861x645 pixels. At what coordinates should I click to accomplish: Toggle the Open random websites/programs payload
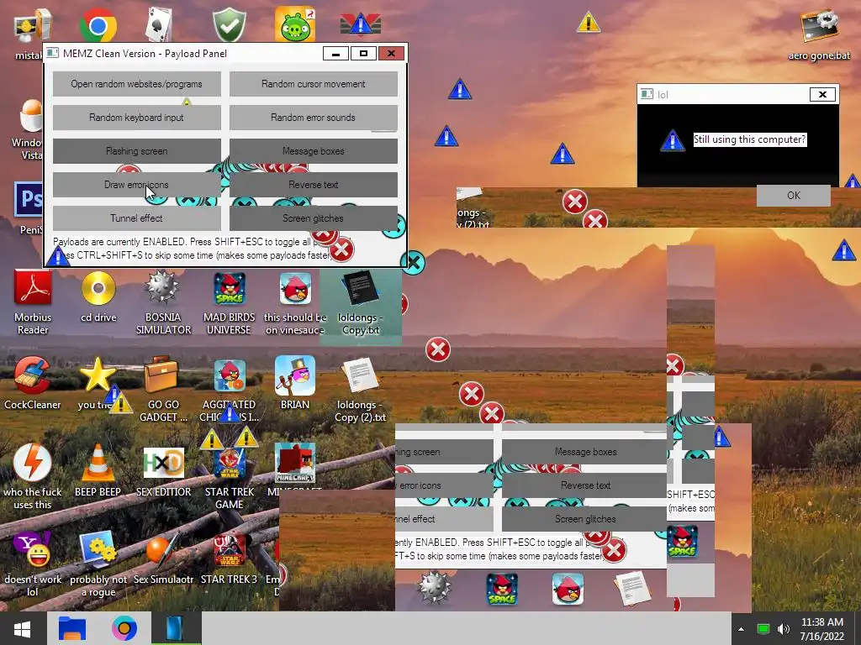point(137,84)
